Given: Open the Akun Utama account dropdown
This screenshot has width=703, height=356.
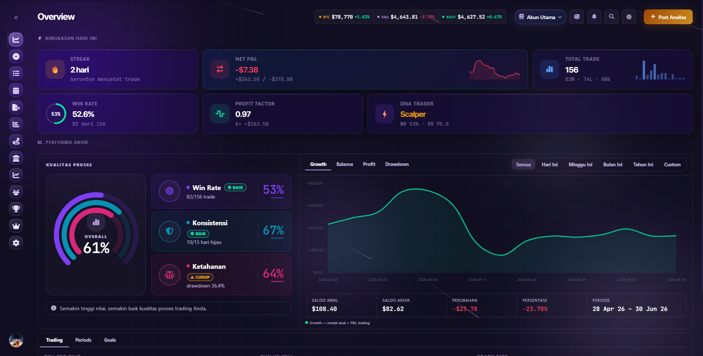Looking at the screenshot, I should pos(540,17).
